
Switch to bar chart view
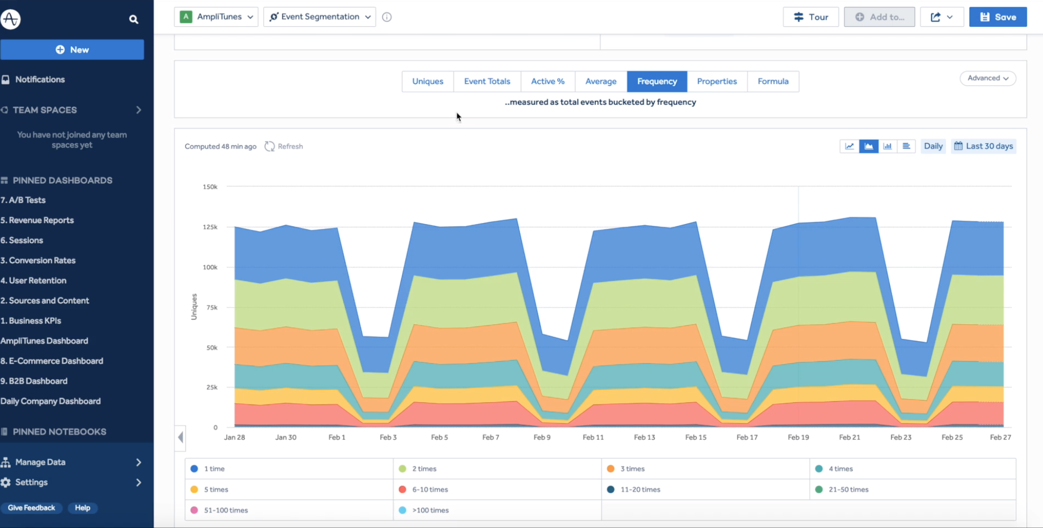(887, 146)
